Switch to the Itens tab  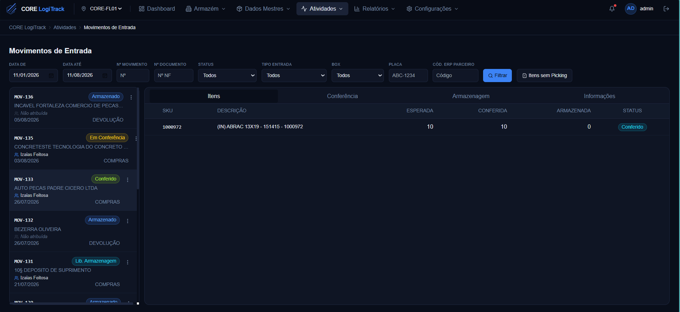214,96
